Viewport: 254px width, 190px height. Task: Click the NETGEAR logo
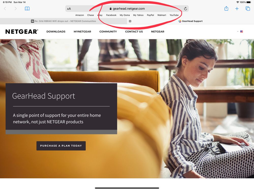click(x=22, y=32)
